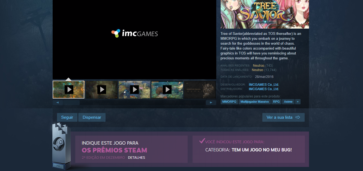363x171 pixels.
Task: Click the Steam Awards trophy icon
Action: click(x=61, y=147)
